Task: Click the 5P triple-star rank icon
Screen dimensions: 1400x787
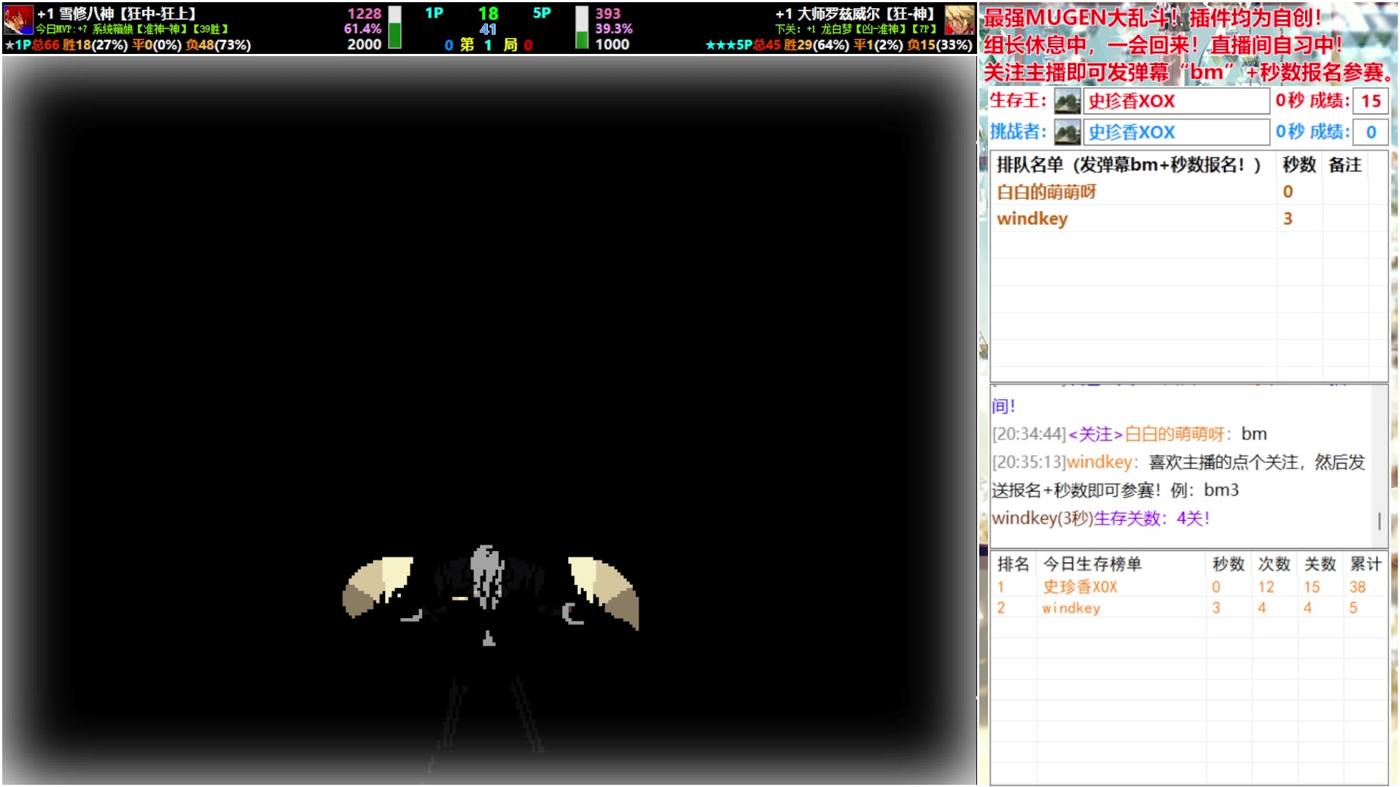Action: coord(717,47)
